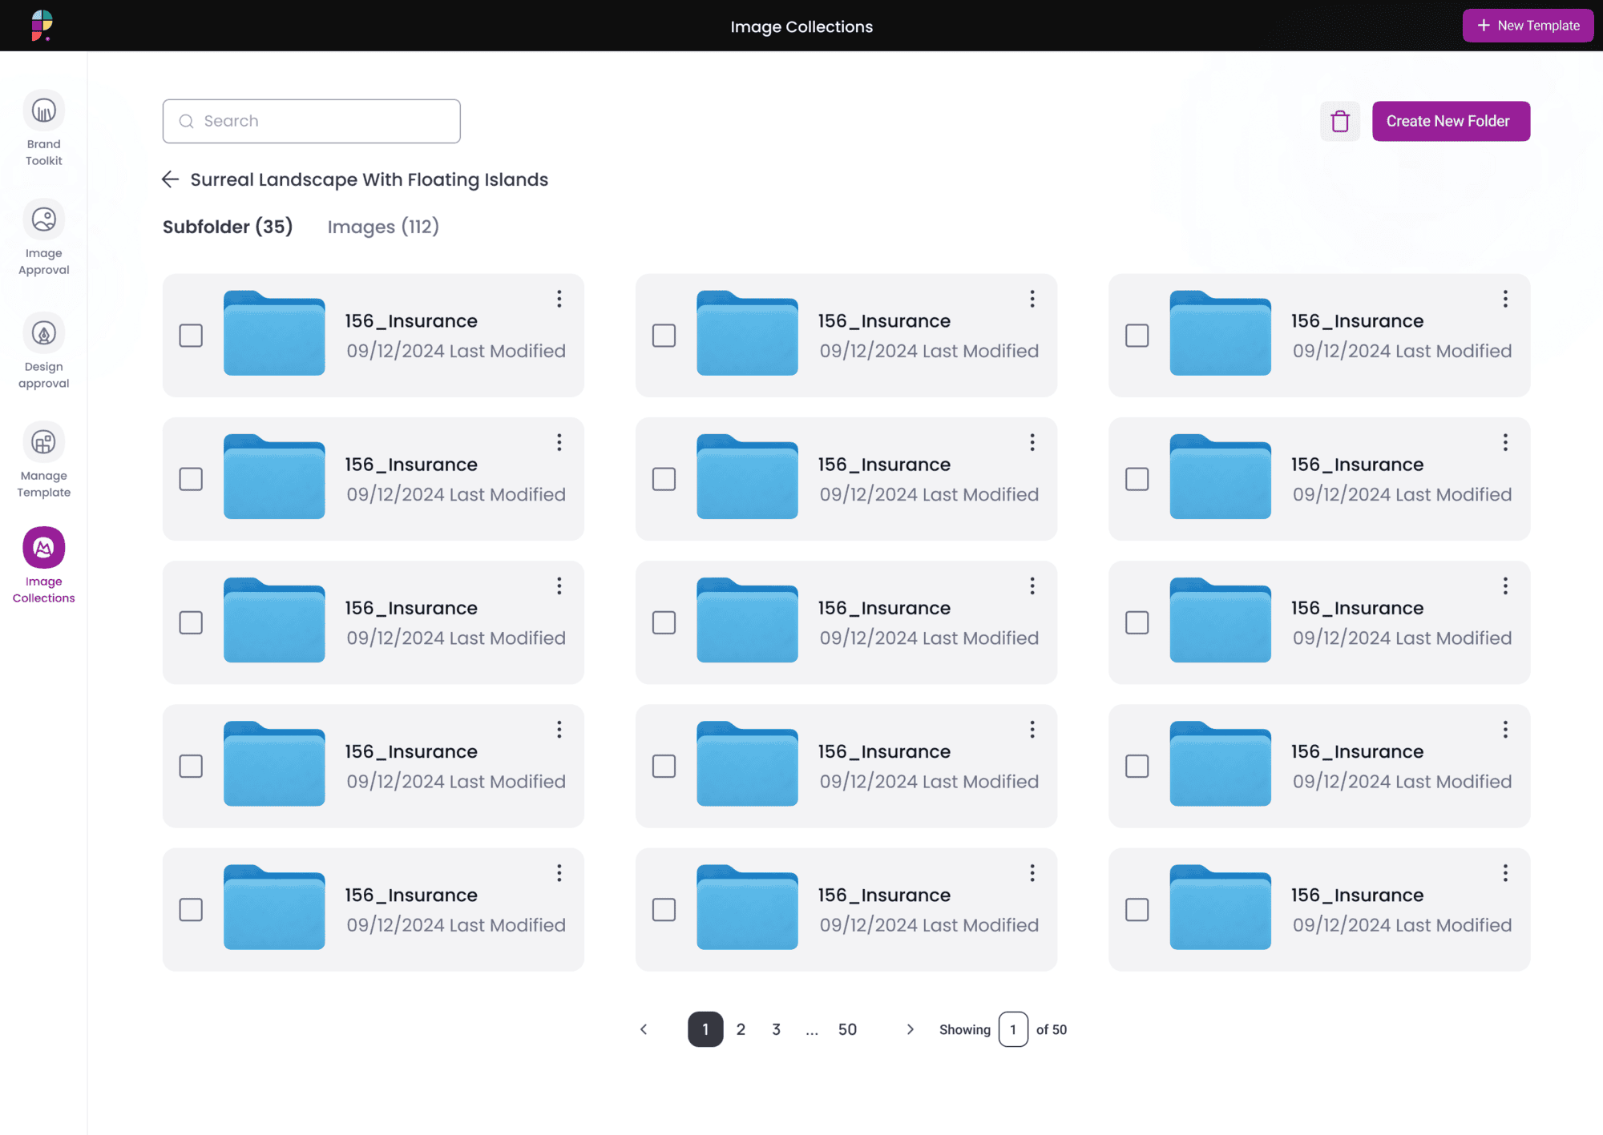Check the first 156_Insurance folder checkbox

tap(191, 336)
